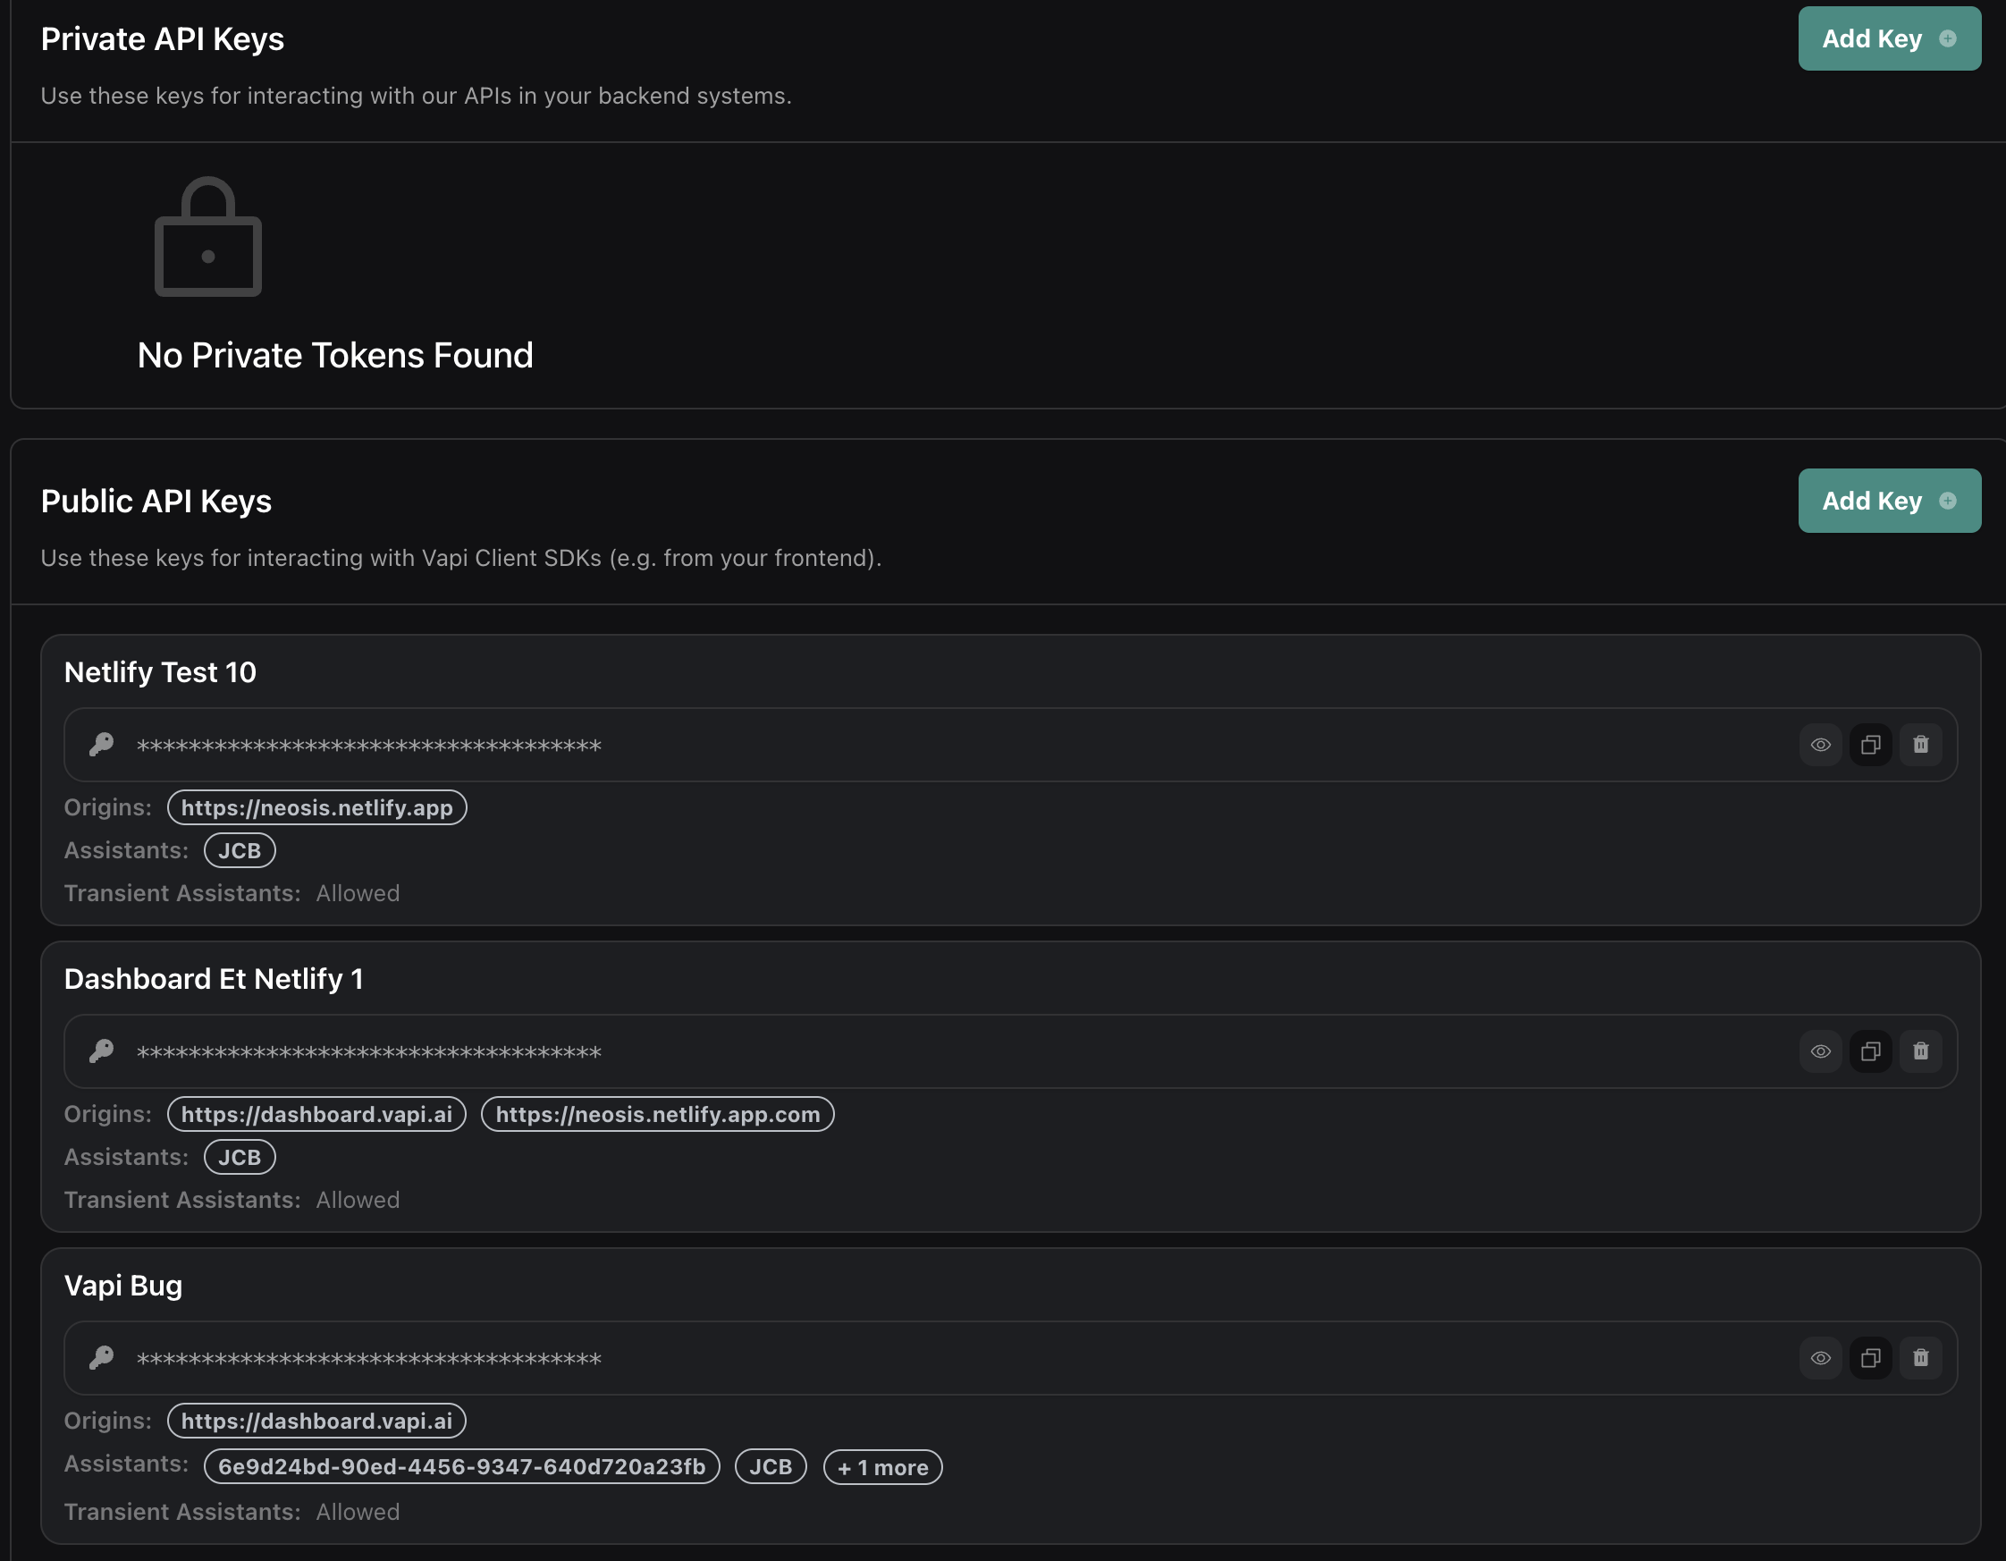Click the padlock icon above No Private Tokens
The height and width of the screenshot is (1561, 2006).
(207, 237)
